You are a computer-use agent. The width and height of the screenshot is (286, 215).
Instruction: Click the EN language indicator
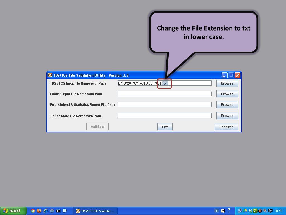click(216, 211)
